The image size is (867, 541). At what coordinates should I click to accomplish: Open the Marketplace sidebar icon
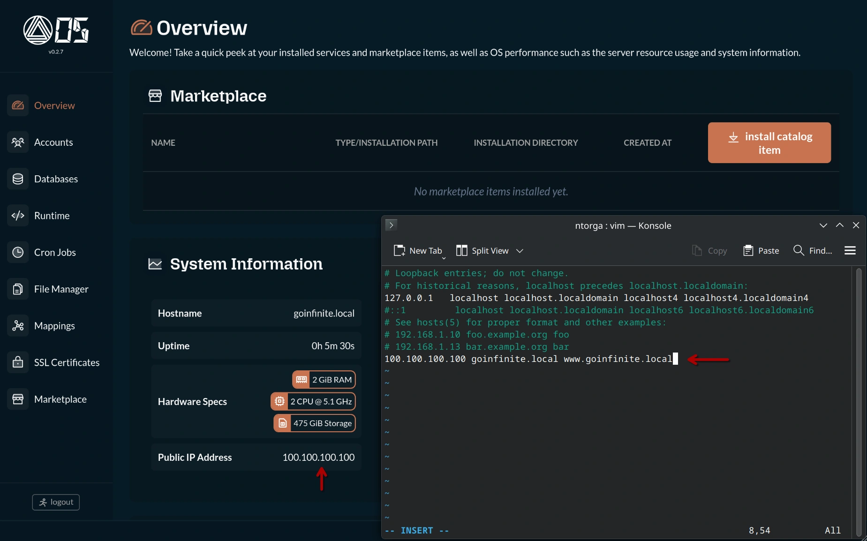click(18, 399)
